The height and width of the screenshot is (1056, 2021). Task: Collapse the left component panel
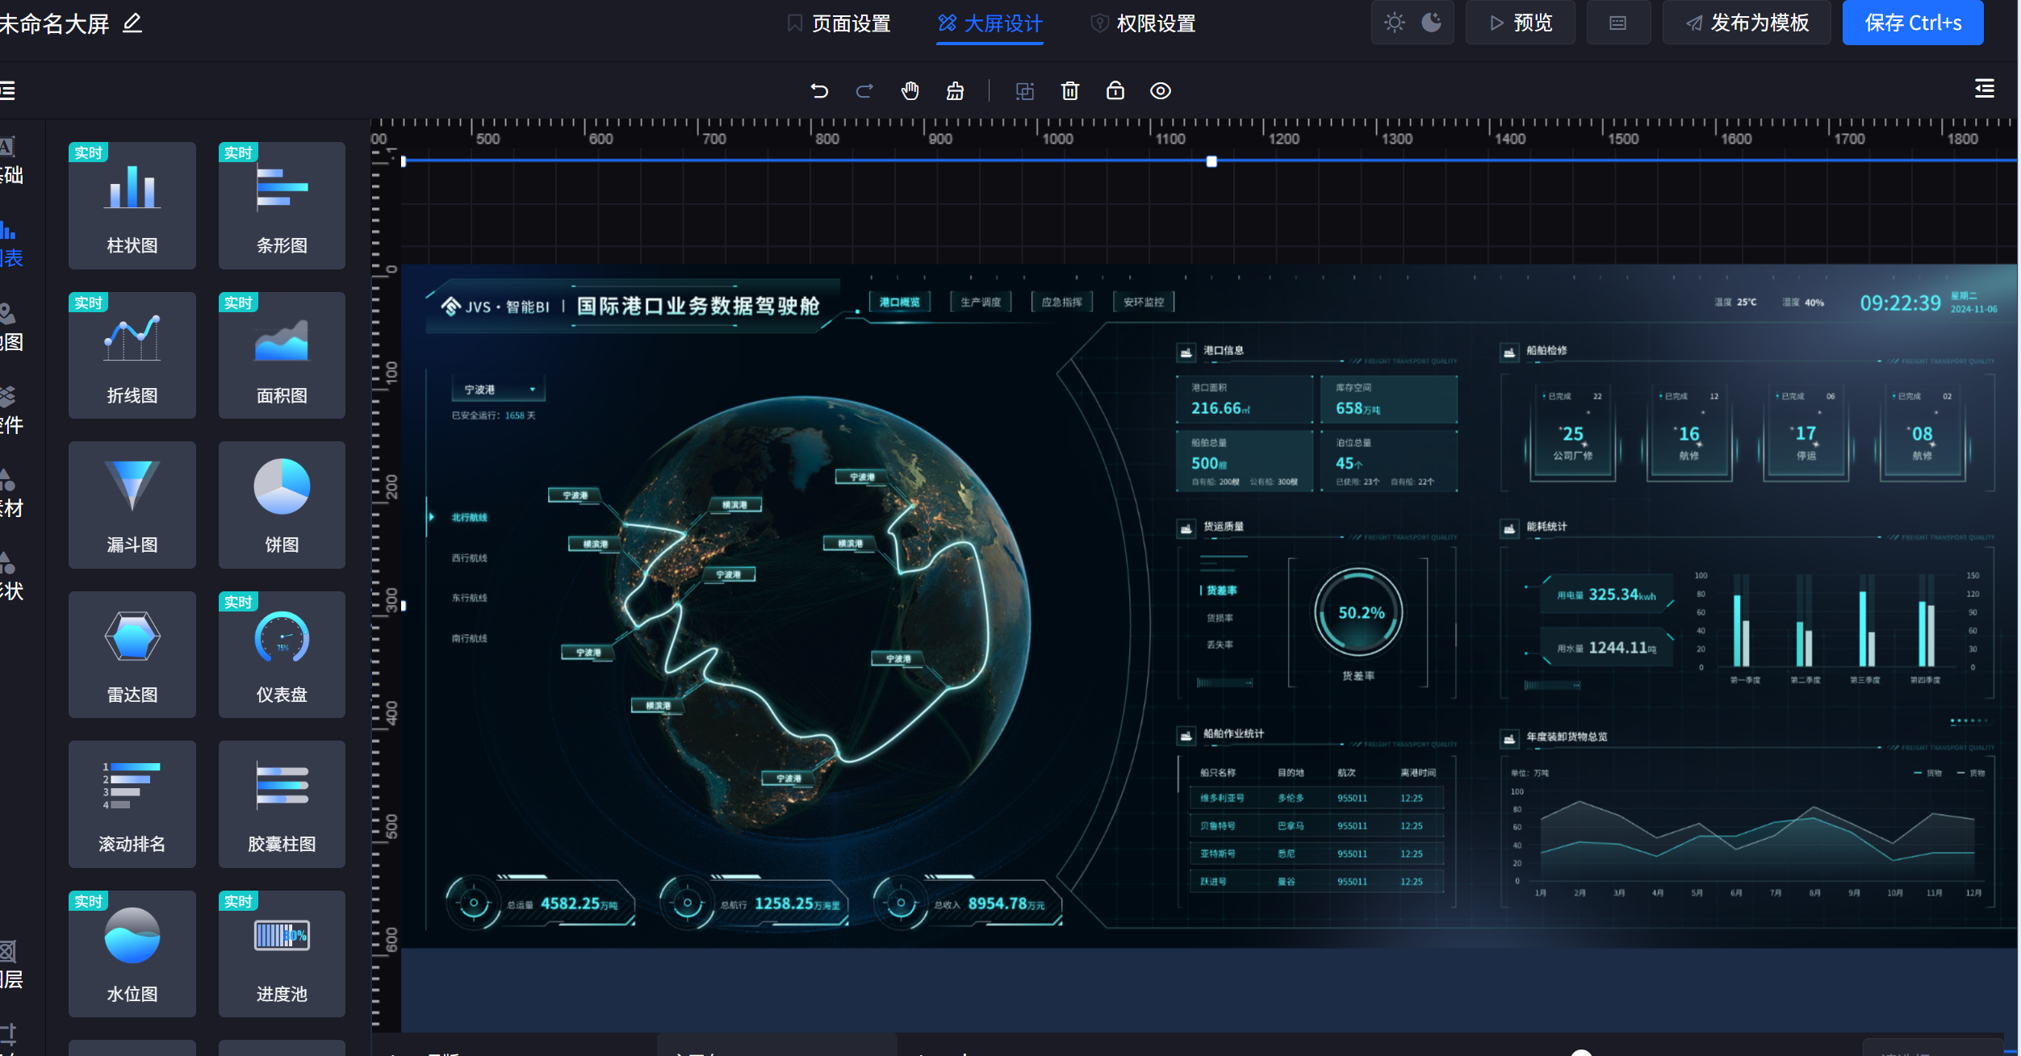(8, 91)
